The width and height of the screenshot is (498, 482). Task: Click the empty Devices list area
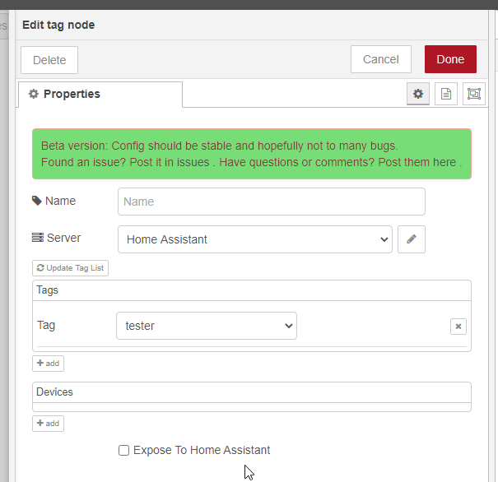[252, 406]
